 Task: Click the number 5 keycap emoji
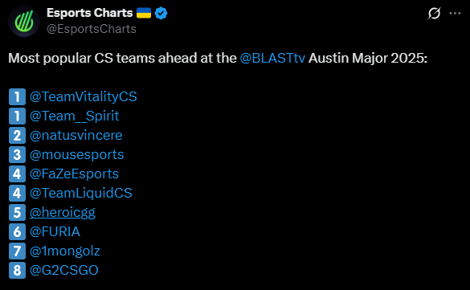click(17, 213)
